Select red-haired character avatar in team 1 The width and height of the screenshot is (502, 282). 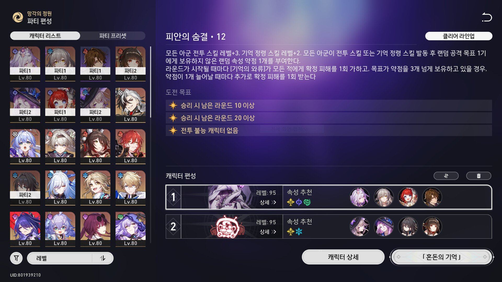(408, 197)
